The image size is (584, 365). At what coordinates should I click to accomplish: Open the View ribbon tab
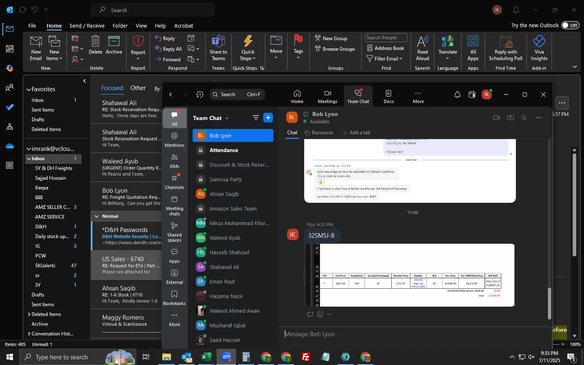point(141,26)
